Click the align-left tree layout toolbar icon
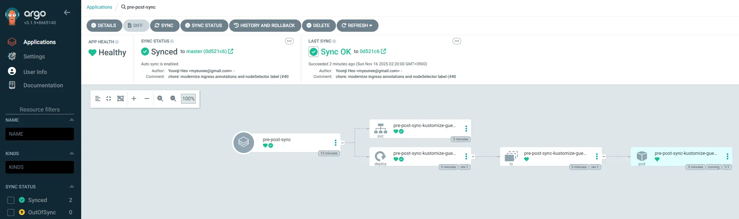Viewport: 739px width, 219px height. point(98,98)
